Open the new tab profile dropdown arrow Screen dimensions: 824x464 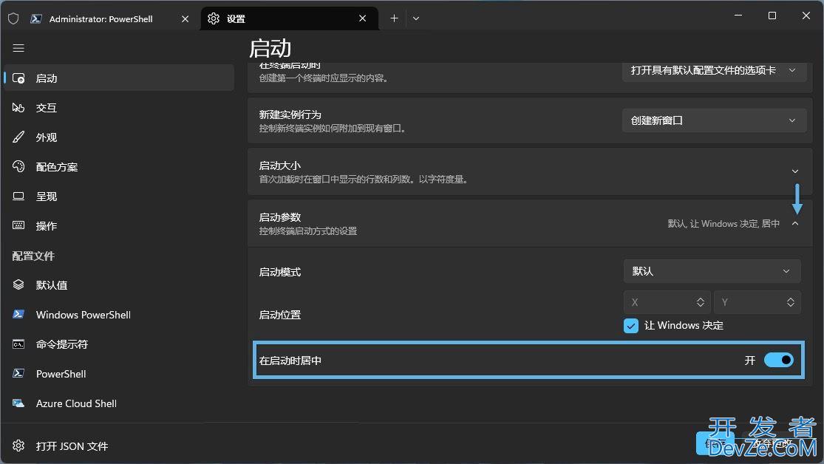(x=415, y=18)
